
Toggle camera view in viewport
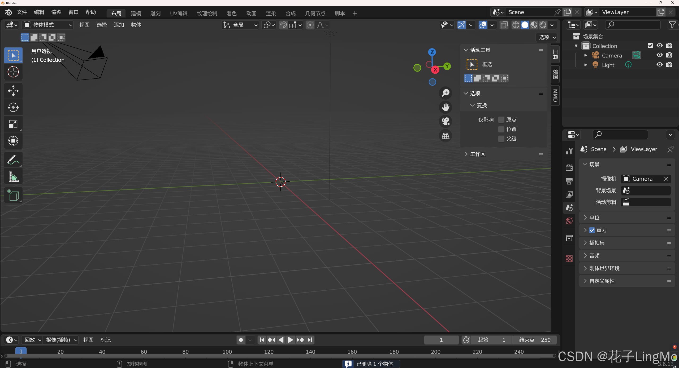[446, 121]
